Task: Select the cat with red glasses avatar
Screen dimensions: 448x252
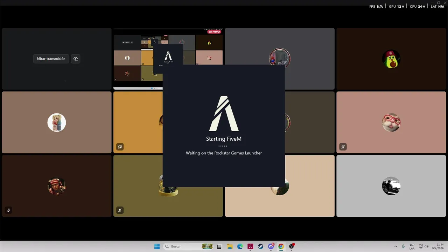Action: click(391, 122)
